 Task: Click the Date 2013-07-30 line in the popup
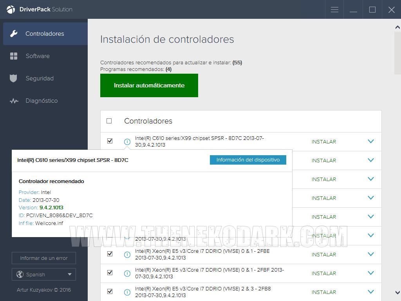[39, 200]
